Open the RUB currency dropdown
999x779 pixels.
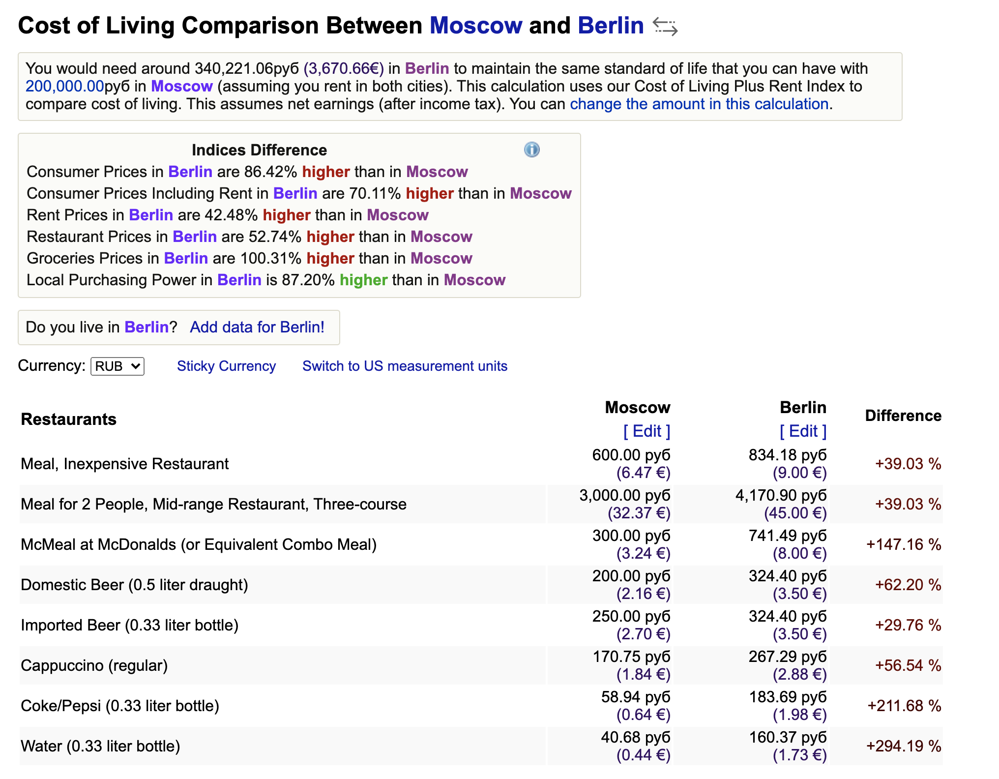pos(118,366)
